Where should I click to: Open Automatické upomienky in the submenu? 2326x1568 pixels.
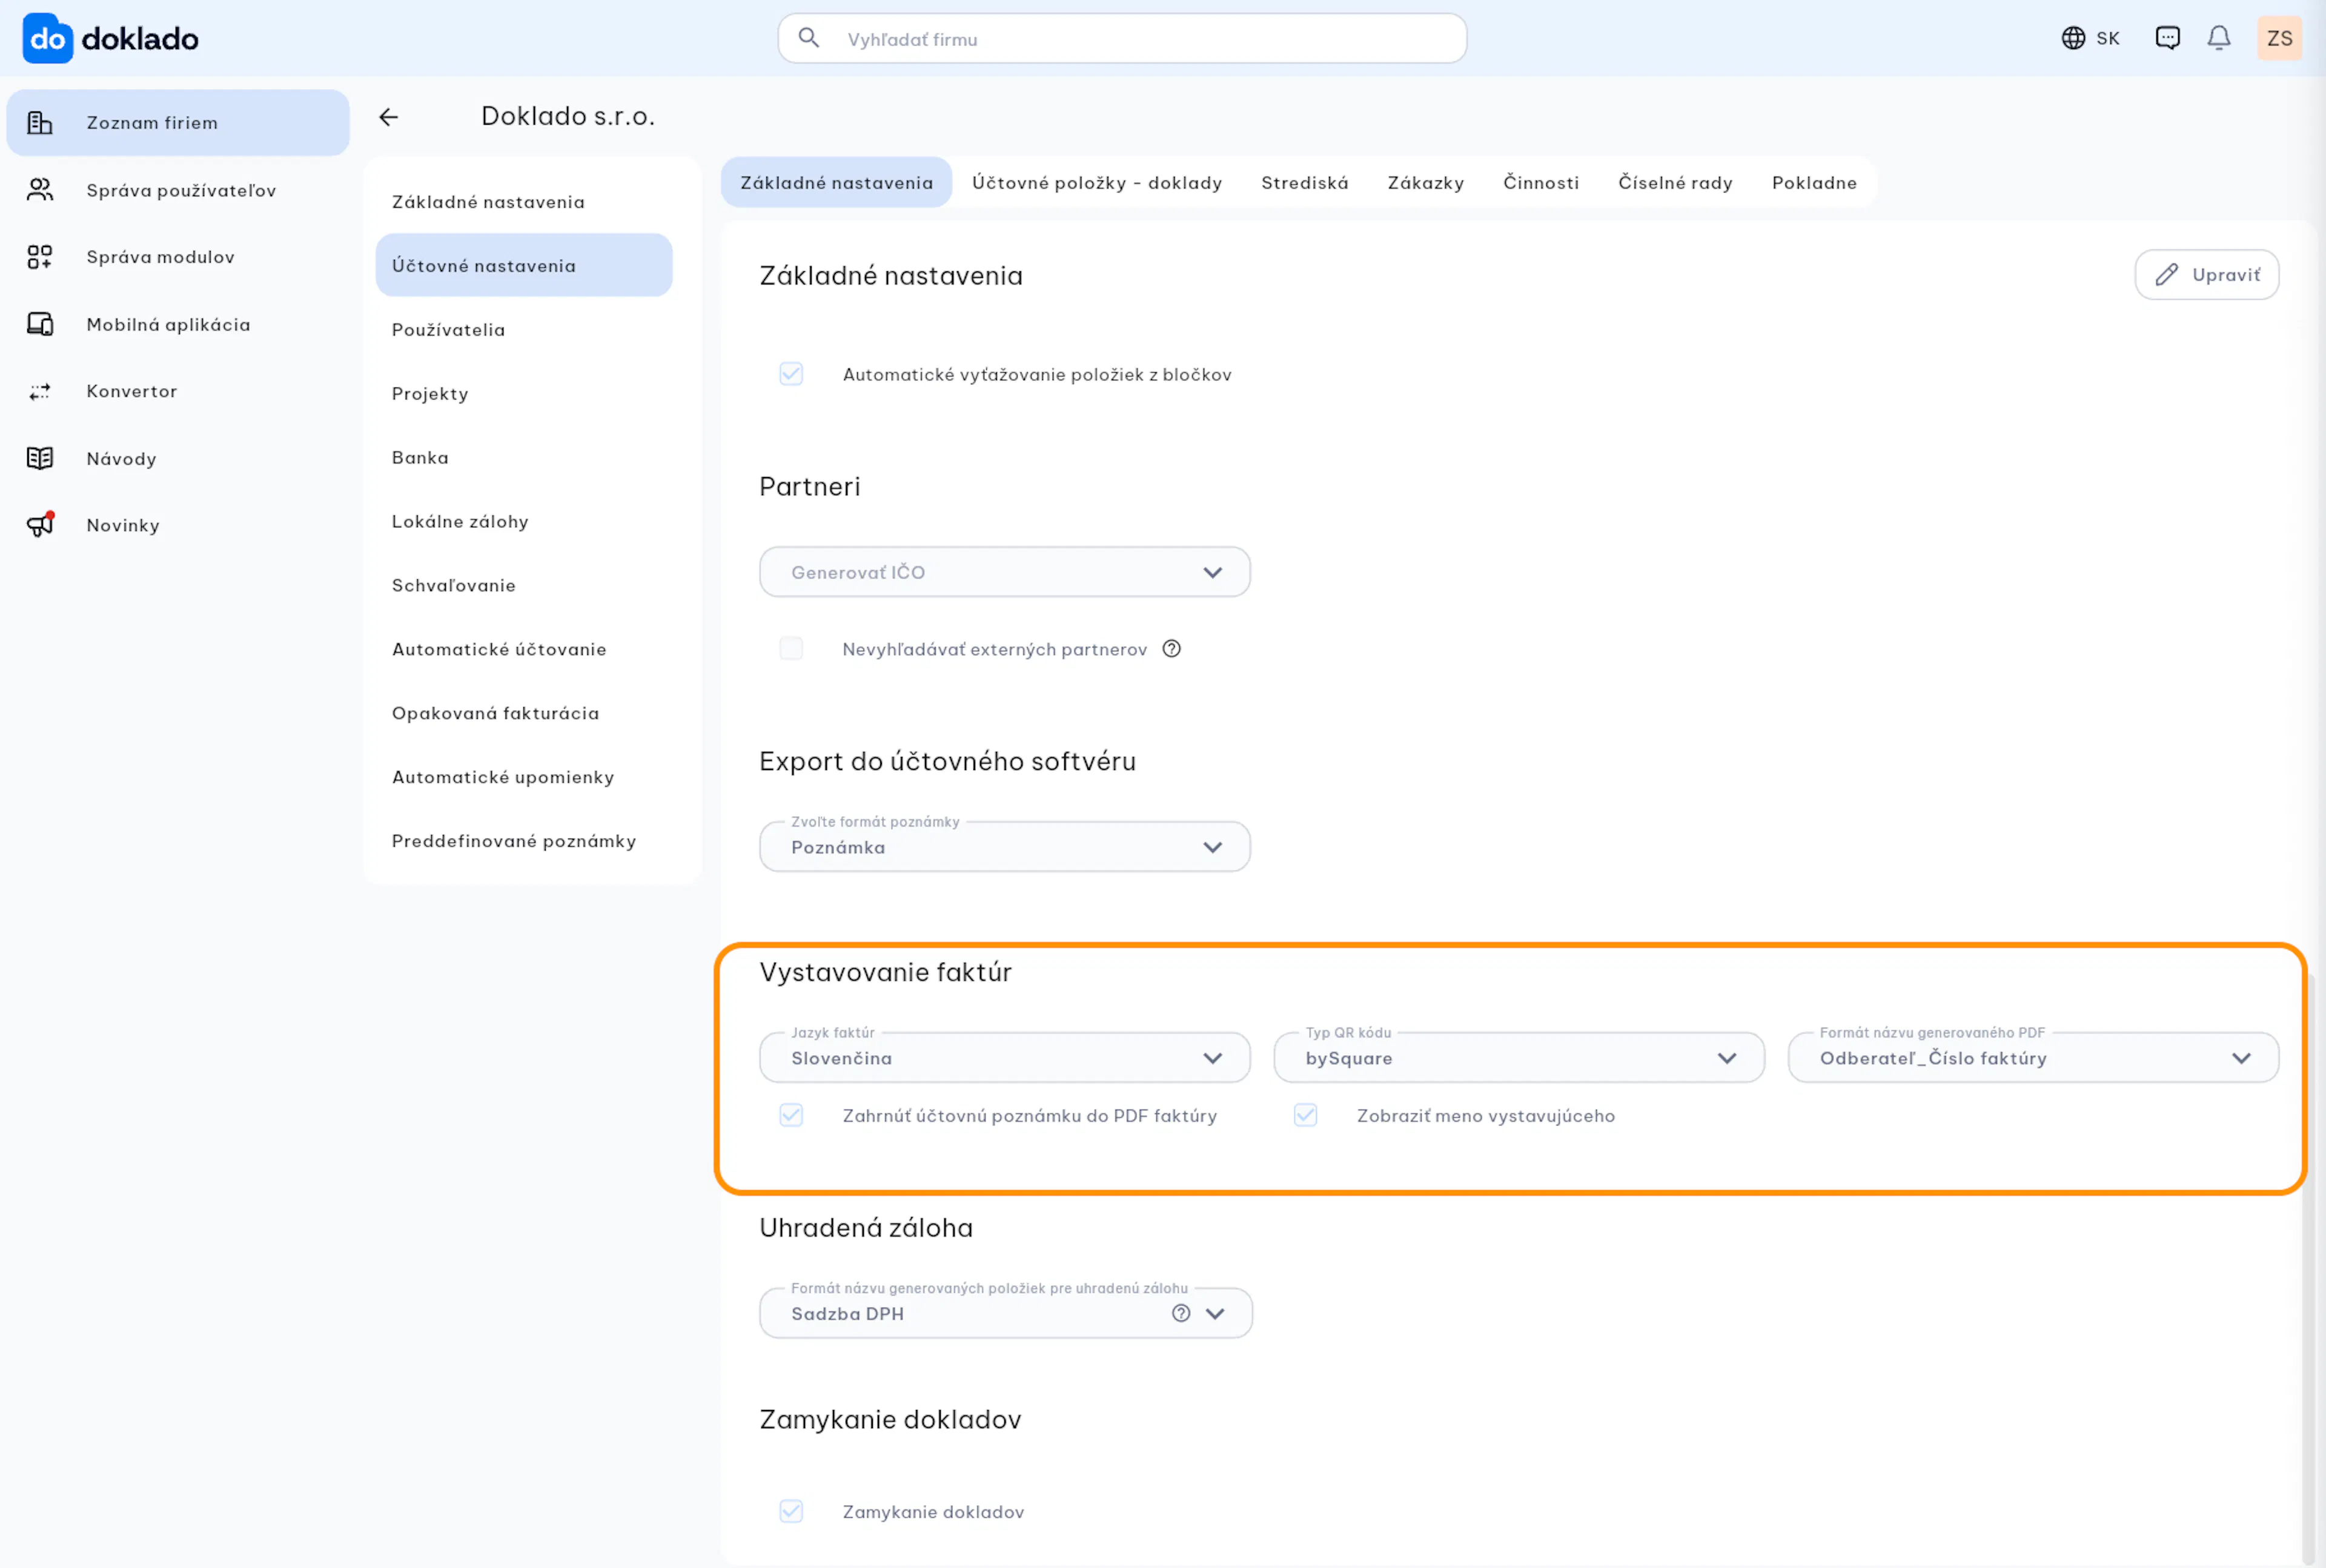tap(524, 777)
